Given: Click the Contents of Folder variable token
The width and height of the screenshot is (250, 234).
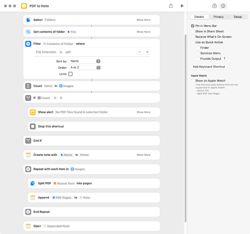Looking at the screenshot, I should 58,44.
